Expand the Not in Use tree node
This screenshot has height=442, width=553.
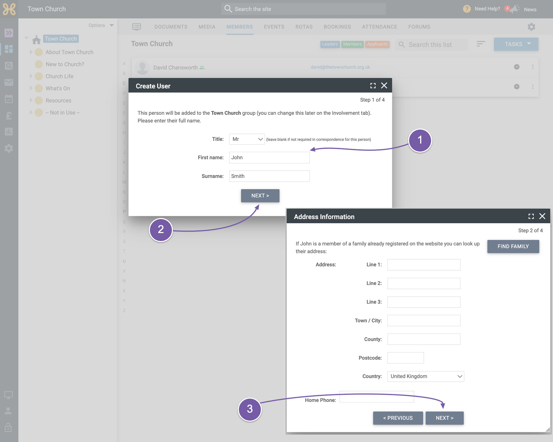coord(31,112)
